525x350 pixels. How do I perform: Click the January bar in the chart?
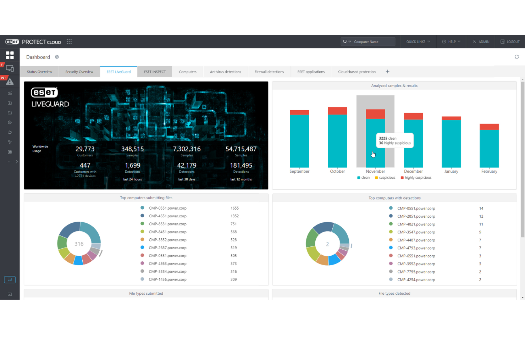pyautogui.click(x=451, y=142)
